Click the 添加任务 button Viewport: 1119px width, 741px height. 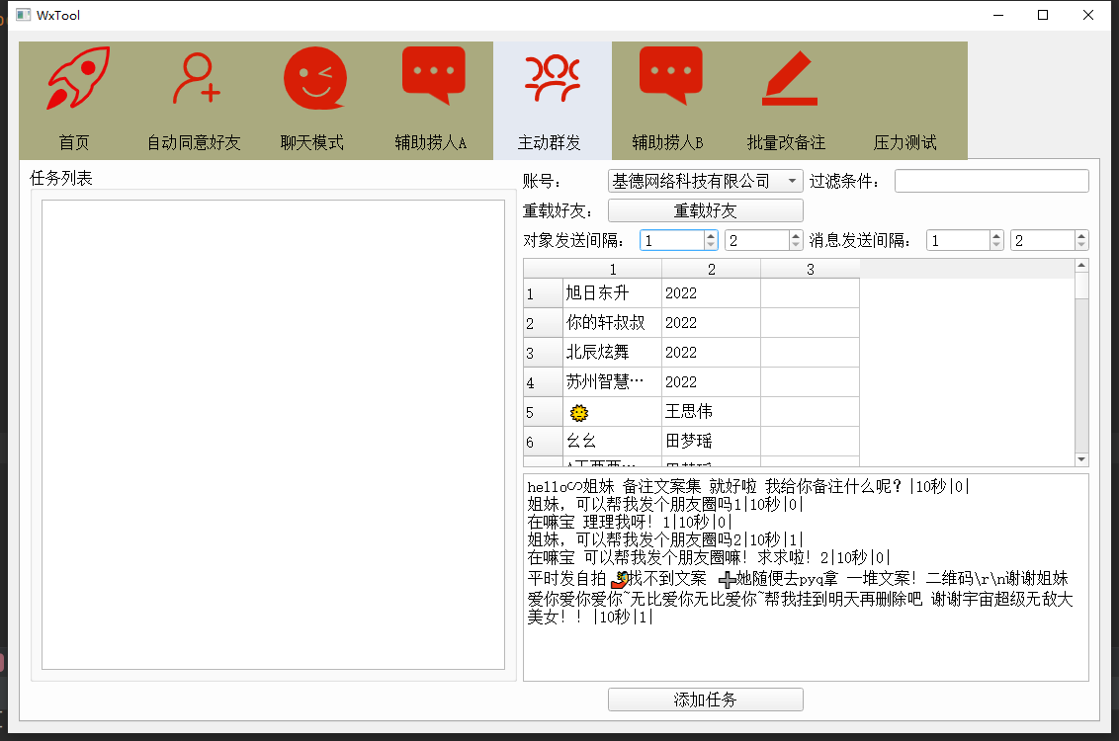(705, 700)
